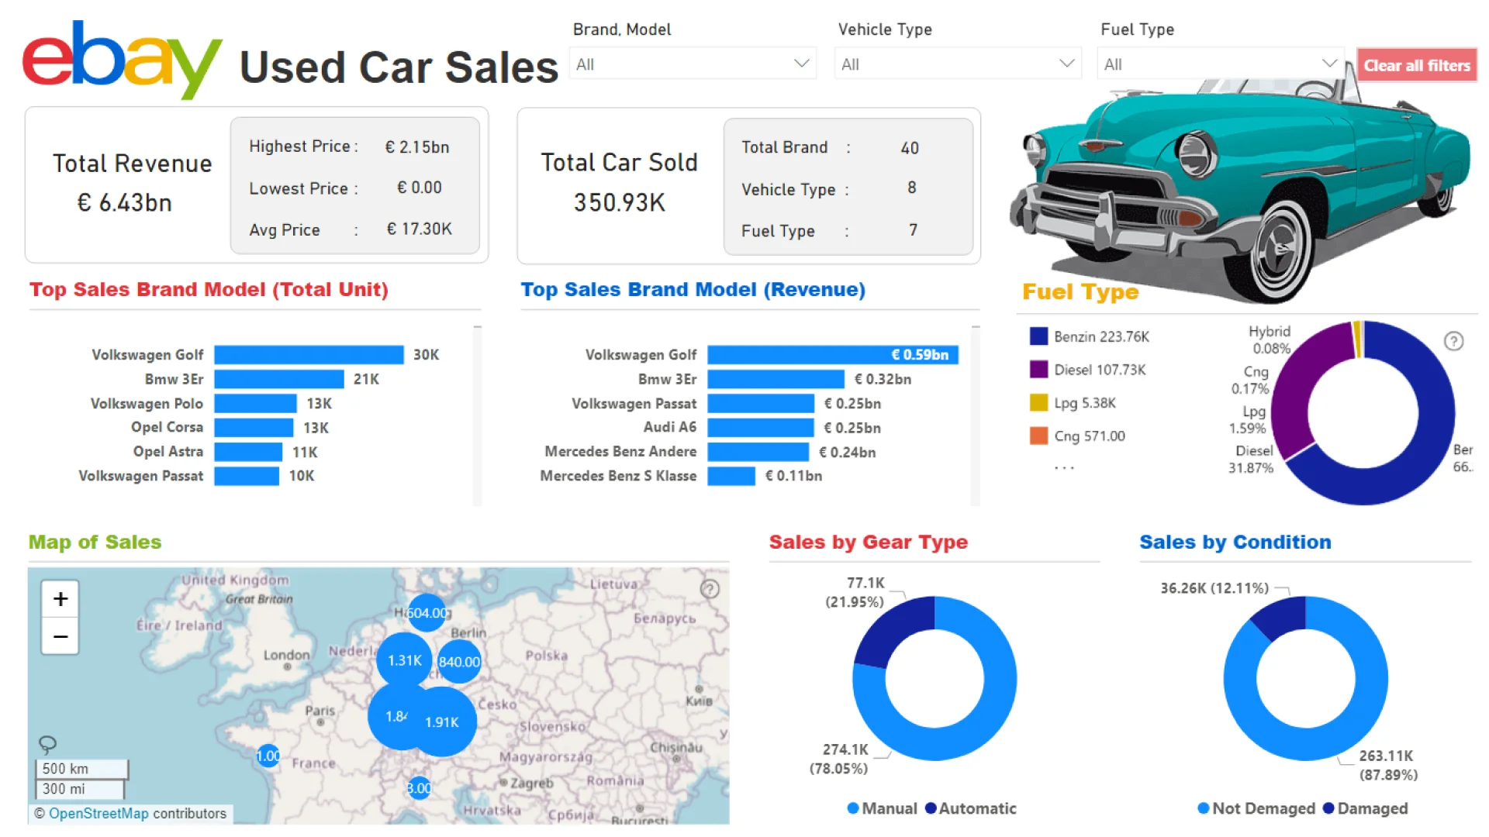
Task: Select the Volkswagen Passat 10K bar
Action: [x=247, y=476]
